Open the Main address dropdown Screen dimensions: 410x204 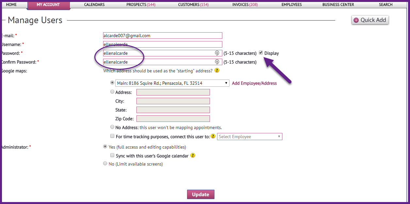point(172,83)
